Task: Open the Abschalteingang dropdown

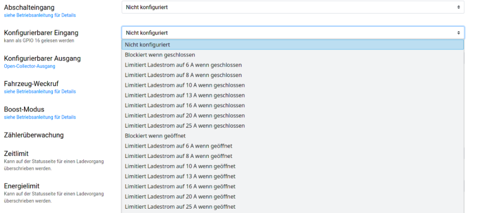Action: point(292,7)
